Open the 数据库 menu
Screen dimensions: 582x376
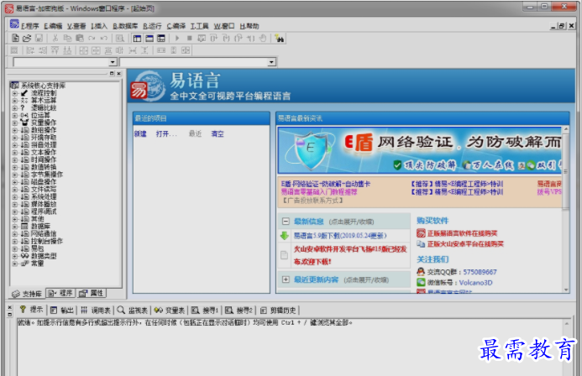(x=125, y=26)
